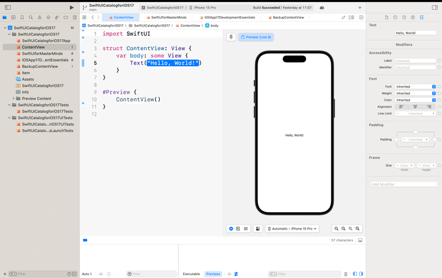Select the Previews console tab
The width and height of the screenshot is (442, 278).
(213, 274)
